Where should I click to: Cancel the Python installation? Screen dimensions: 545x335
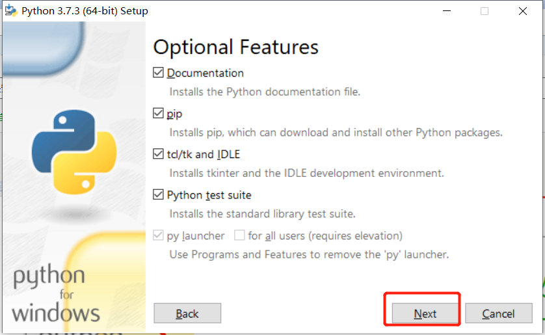tap(498, 314)
